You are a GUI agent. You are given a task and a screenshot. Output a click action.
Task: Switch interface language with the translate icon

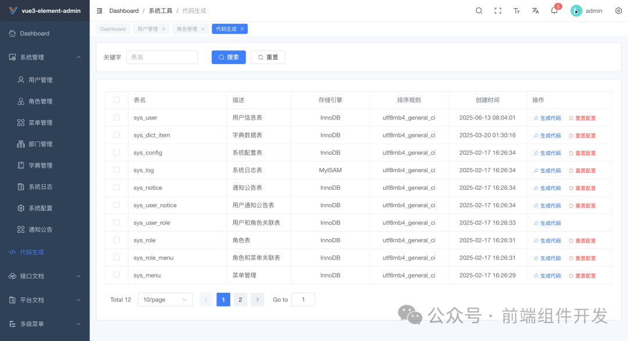click(x=535, y=10)
